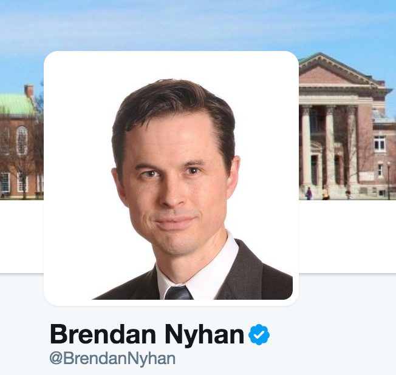Click the empty white strip left of avatar
396x375 pixels.
[x=22, y=237]
